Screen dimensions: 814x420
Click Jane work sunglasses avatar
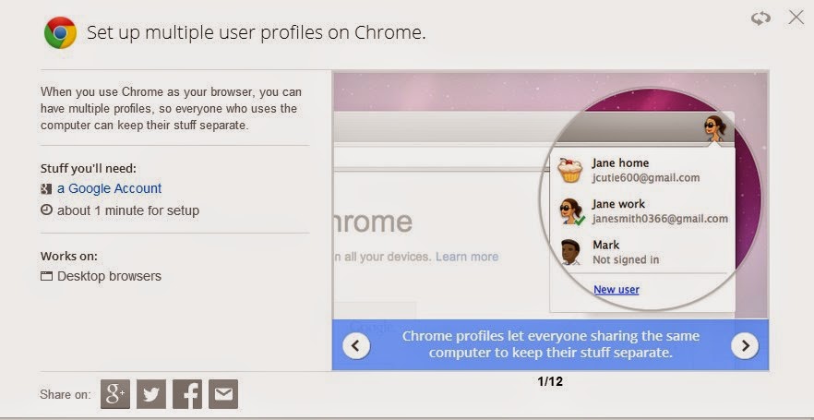click(x=571, y=211)
